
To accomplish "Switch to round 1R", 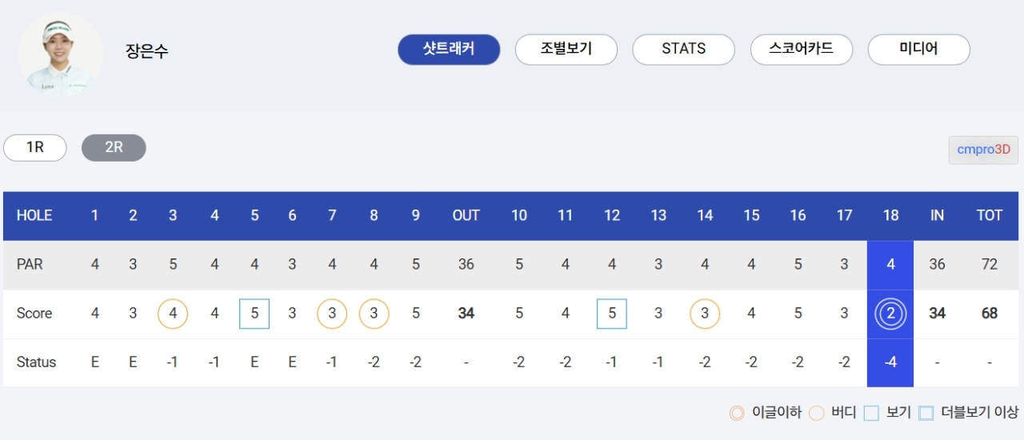I will (x=35, y=148).
